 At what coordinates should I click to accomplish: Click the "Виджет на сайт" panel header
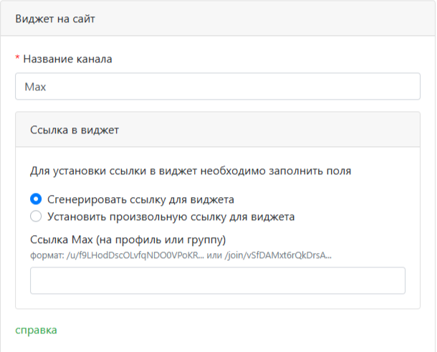[x=55, y=19]
